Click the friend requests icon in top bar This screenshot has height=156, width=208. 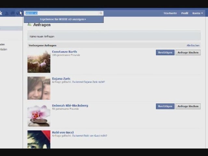(6, 13)
